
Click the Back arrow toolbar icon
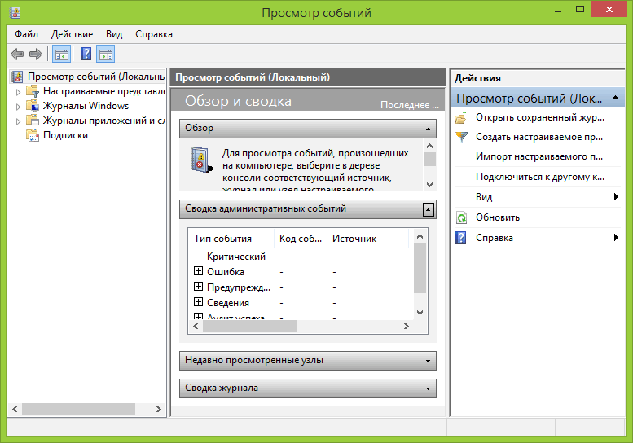[x=17, y=55]
